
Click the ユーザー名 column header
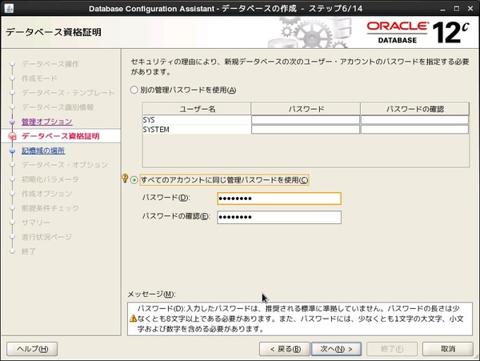pos(197,109)
